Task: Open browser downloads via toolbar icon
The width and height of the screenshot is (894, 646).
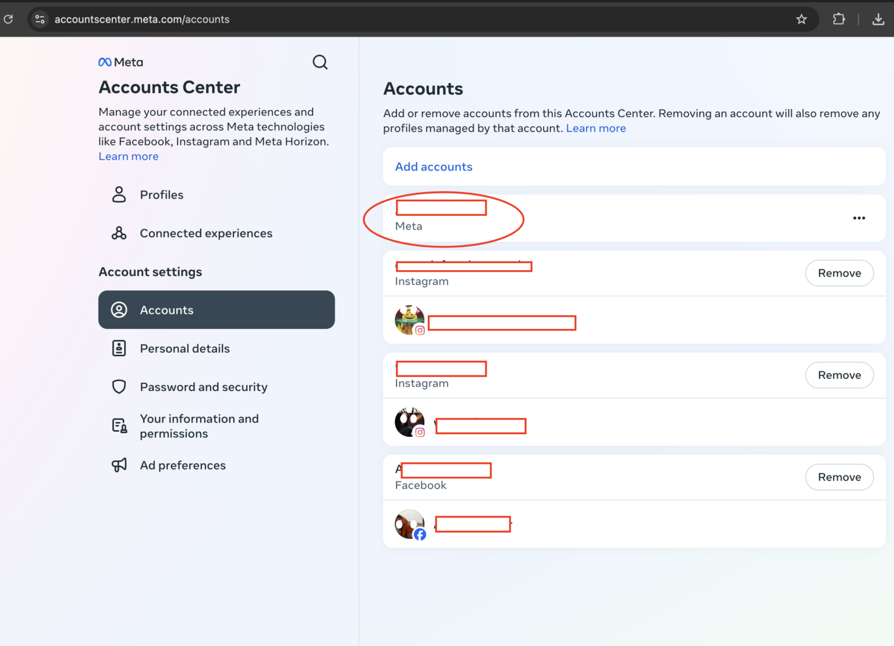Action: [879, 19]
